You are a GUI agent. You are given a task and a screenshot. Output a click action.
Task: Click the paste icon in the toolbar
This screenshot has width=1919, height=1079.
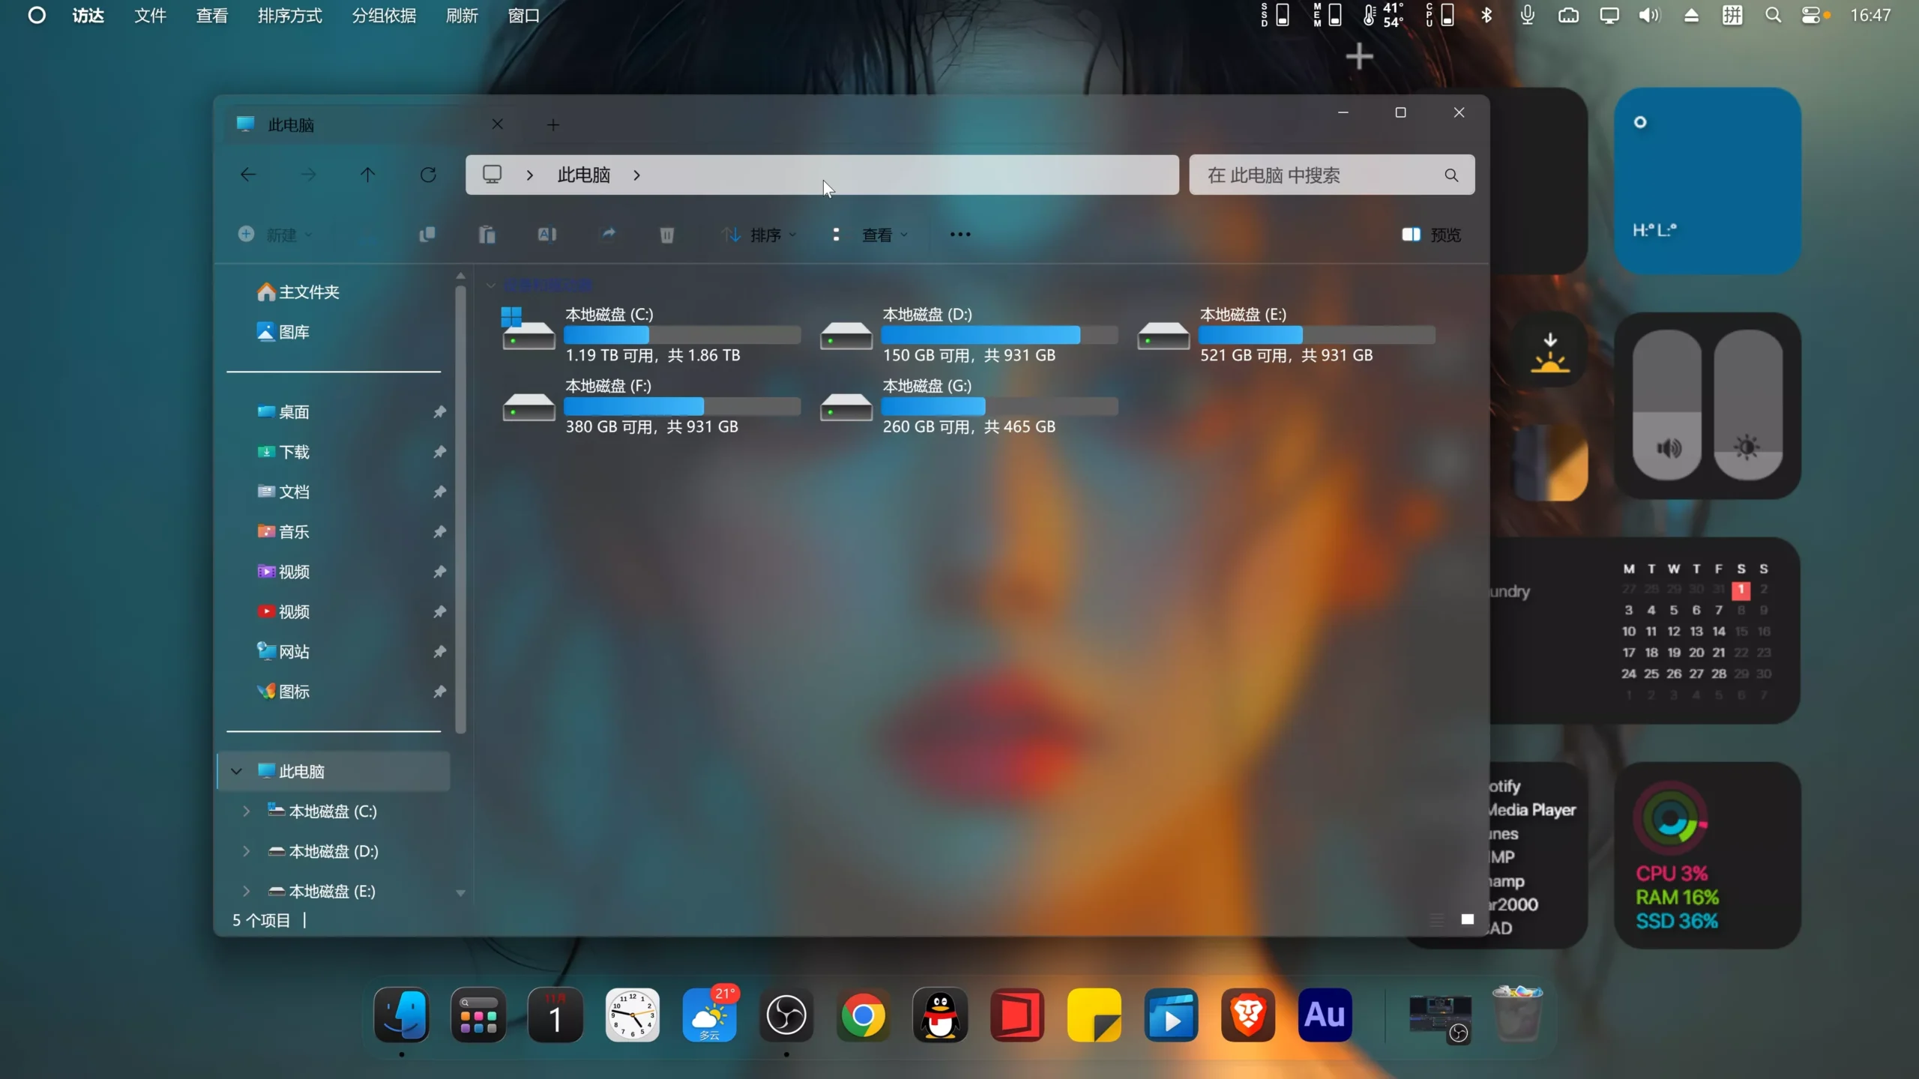tap(486, 235)
